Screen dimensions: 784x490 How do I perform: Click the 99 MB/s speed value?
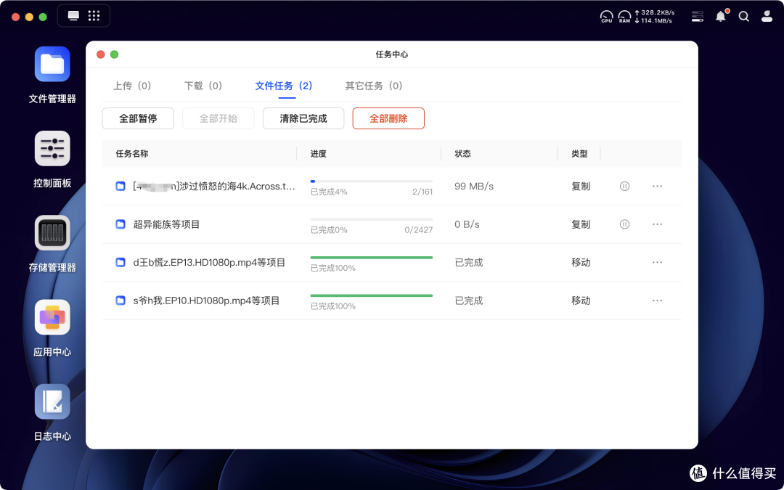click(x=474, y=186)
